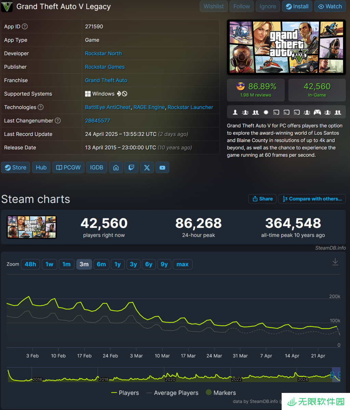Open the App ID help question mark
Screen dimensions: 350x410
[25, 26]
